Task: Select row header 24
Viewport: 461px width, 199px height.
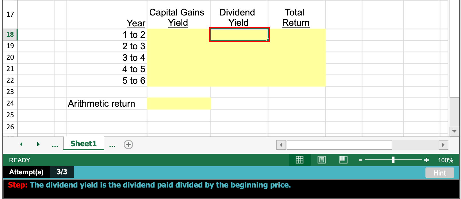Action: point(10,103)
